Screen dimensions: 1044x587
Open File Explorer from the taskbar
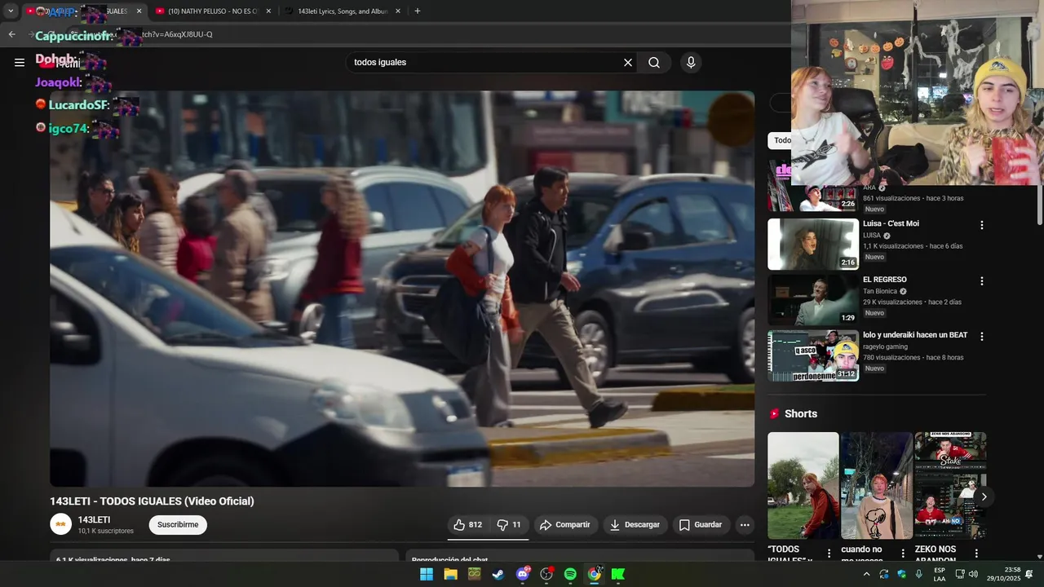(450, 574)
